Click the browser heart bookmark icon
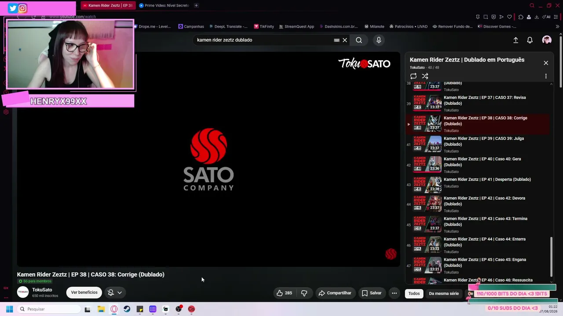The image size is (563, 316). pyautogui.click(x=509, y=17)
